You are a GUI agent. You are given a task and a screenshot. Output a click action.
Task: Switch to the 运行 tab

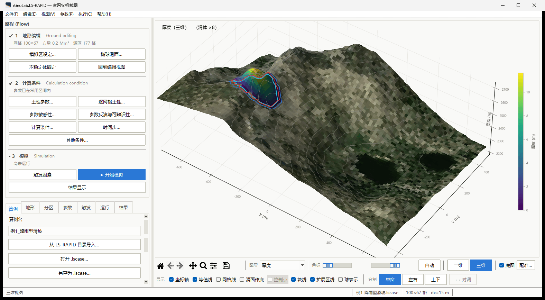(x=105, y=208)
